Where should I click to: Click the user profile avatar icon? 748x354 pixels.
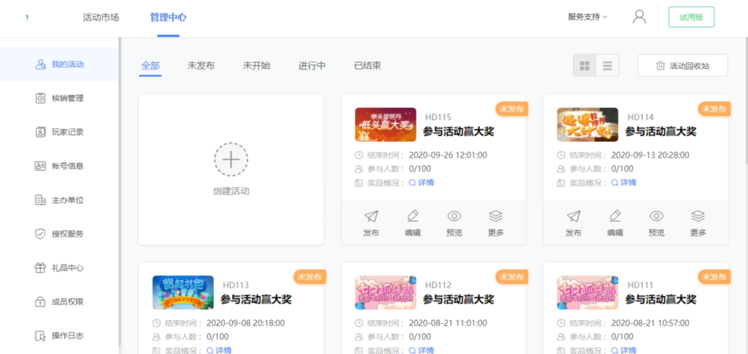(x=639, y=17)
